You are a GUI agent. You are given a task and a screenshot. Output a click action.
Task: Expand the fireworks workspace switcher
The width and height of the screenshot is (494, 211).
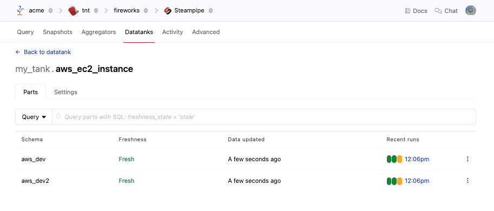coord(146,11)
